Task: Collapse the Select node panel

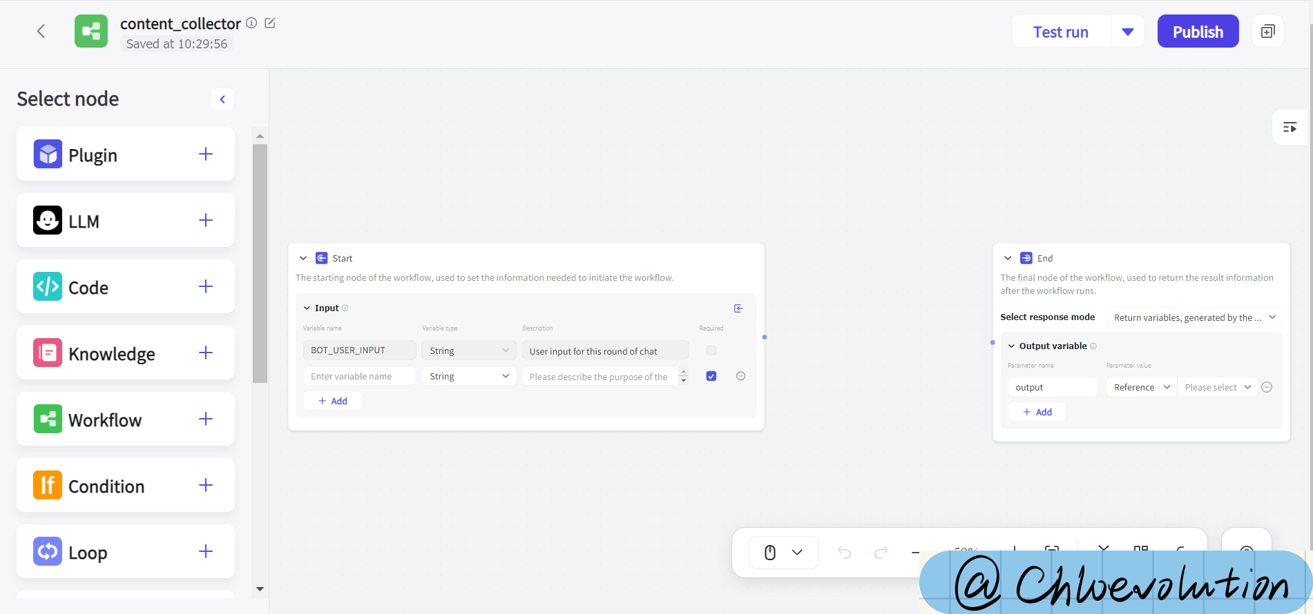Action: (x=222, y=99)
